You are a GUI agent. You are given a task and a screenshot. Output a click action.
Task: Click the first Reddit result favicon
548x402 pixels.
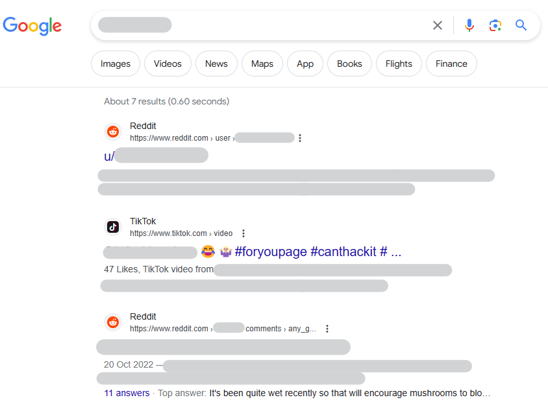point(113,132)
